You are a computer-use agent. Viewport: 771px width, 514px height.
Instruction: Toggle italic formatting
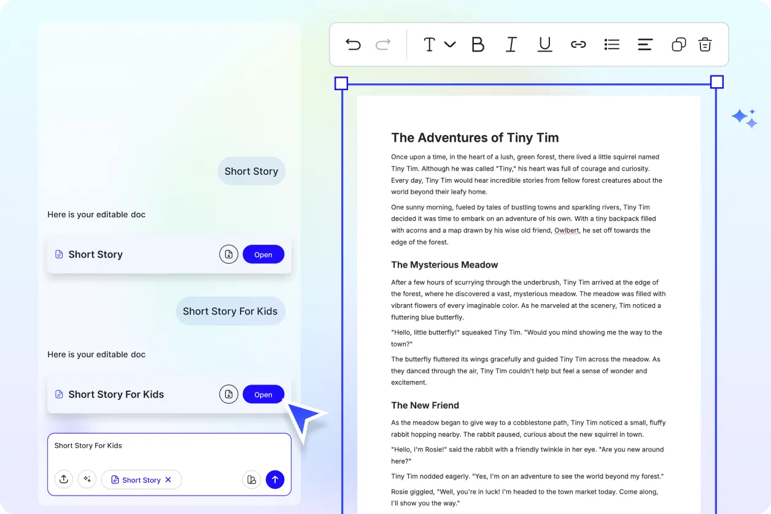point(511,44)
